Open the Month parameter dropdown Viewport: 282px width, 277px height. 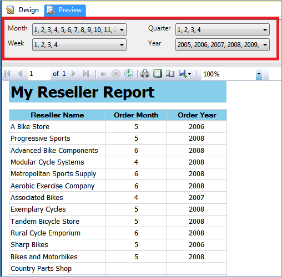click(x=79, y=29)
